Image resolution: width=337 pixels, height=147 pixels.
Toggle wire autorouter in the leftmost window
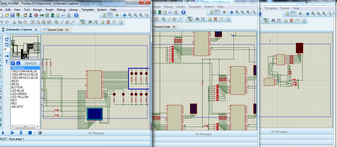pos(82,22)
